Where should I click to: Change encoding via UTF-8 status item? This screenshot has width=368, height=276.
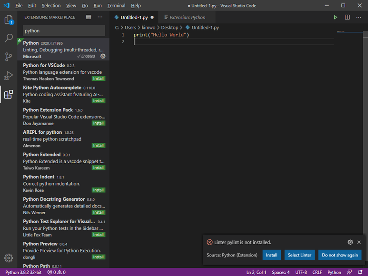coord(301,272)
